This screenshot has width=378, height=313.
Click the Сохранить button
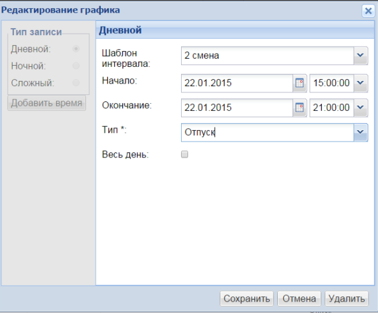click(247, 299)
